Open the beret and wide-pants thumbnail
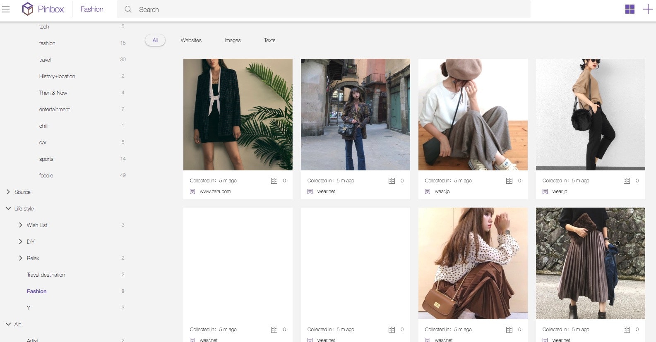 click(x=473, y=115)
